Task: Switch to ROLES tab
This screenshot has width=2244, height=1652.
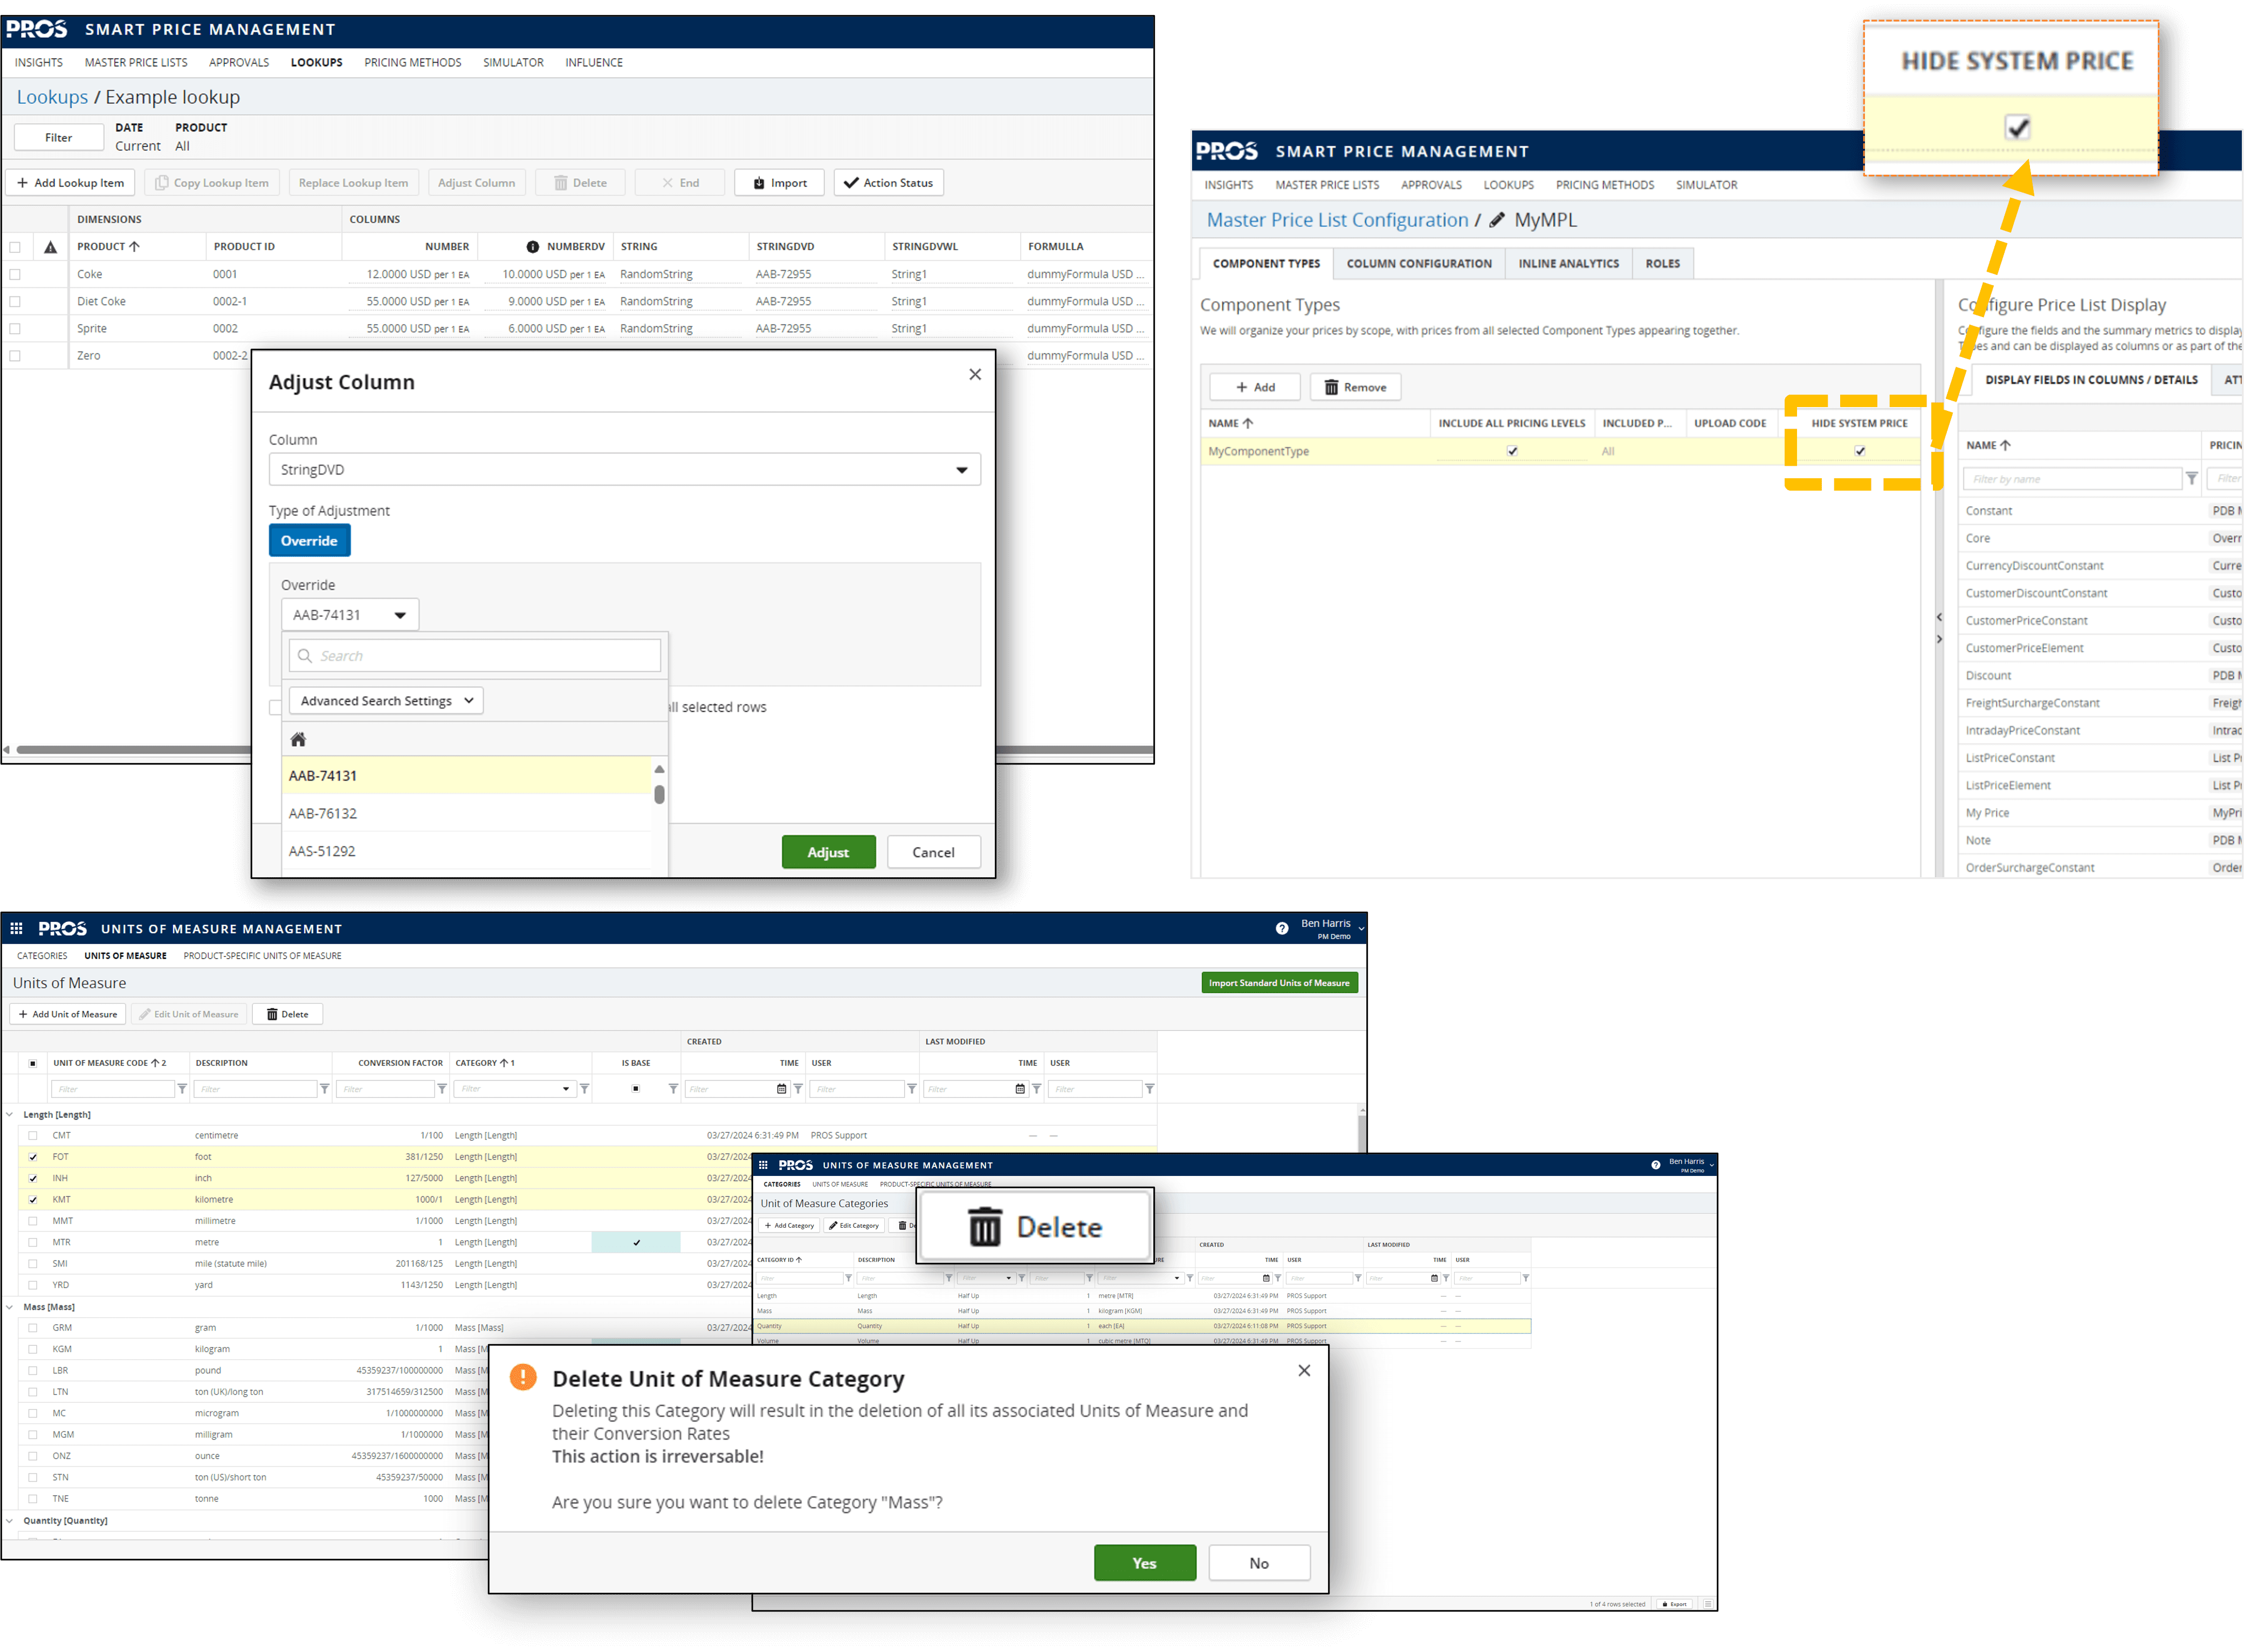Action: tap(1662, 264)
